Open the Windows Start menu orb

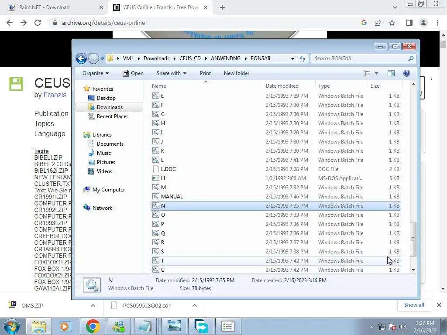(11, 326)
